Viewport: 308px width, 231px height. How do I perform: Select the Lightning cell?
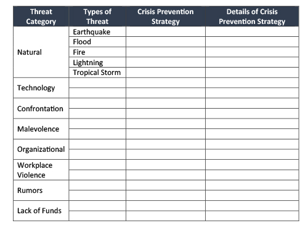coord(97,62)
